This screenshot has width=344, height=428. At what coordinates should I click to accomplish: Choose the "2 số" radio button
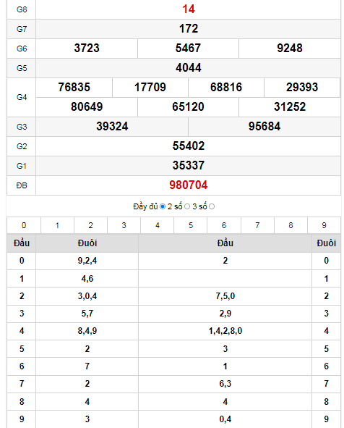click(187, 206)
